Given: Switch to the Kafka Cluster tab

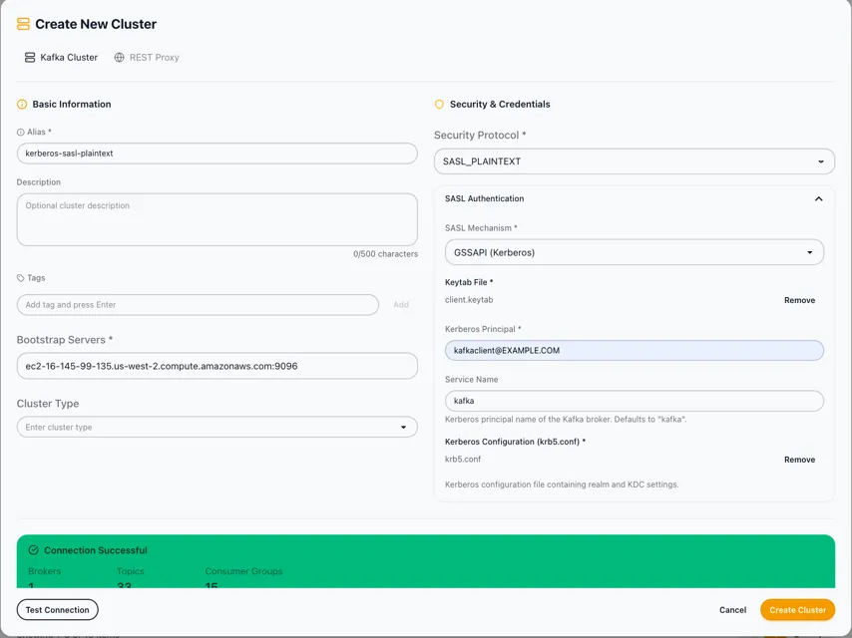Looking at the screenshot, I should pos(62,58).
